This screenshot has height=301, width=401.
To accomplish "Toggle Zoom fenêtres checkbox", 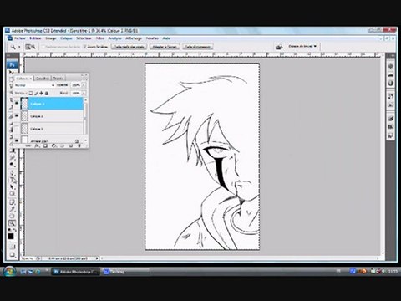I will point(85,47).
